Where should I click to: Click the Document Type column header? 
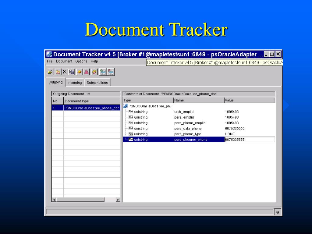(92, 101)
